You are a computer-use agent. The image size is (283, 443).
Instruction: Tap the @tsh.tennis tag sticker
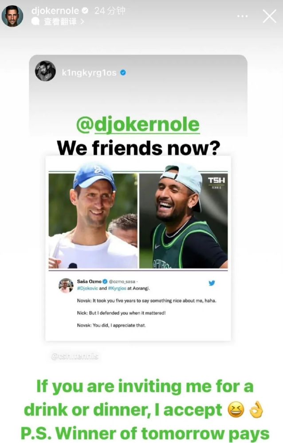click(x=75, y=356)
